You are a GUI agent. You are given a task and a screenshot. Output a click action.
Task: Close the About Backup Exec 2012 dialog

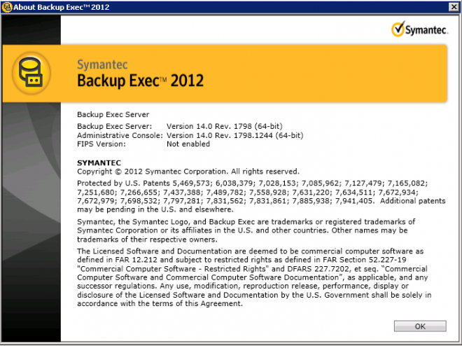[454, 7]
